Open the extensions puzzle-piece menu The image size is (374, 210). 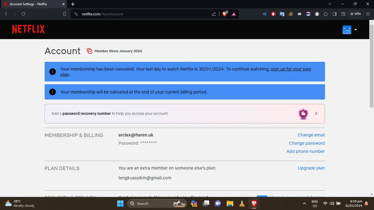tap(326, 14)
